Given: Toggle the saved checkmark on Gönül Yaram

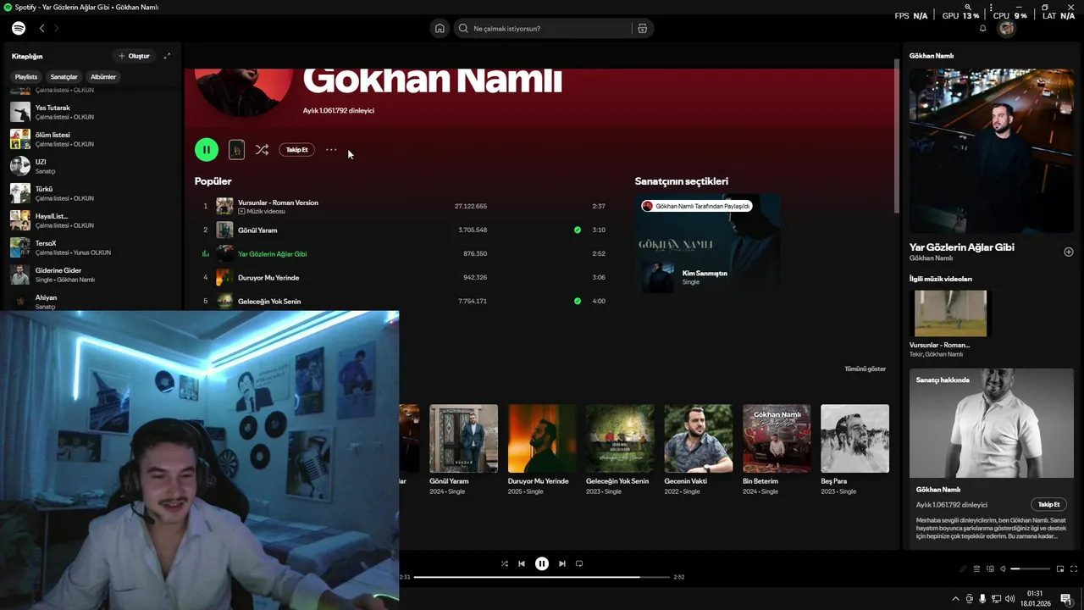Looking at the screenshot, I should pyautogui.click(x=578, y=230).
